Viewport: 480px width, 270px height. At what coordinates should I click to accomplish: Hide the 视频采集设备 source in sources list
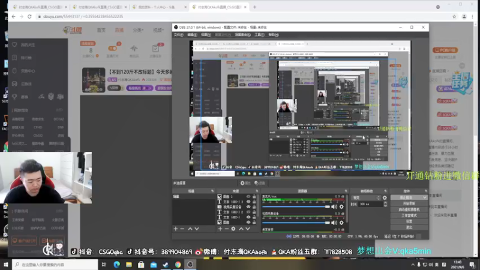tap(248, 207)
